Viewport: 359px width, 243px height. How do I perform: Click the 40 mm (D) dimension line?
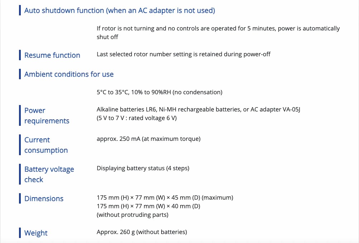(x=148, y=206)
